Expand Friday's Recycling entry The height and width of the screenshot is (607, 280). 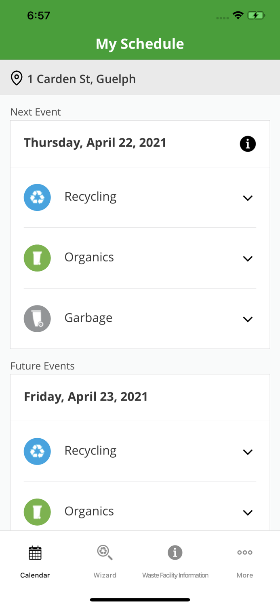(x=248, y=452)
